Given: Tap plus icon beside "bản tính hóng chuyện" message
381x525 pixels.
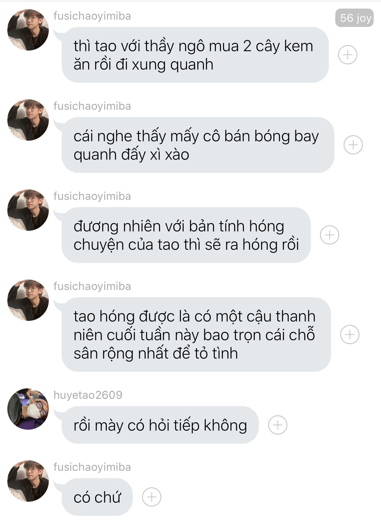Looking at the screenshot, I should point(329,235).
